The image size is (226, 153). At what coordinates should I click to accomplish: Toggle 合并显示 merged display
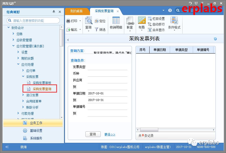pyautogui.click(x=156, y=30)
